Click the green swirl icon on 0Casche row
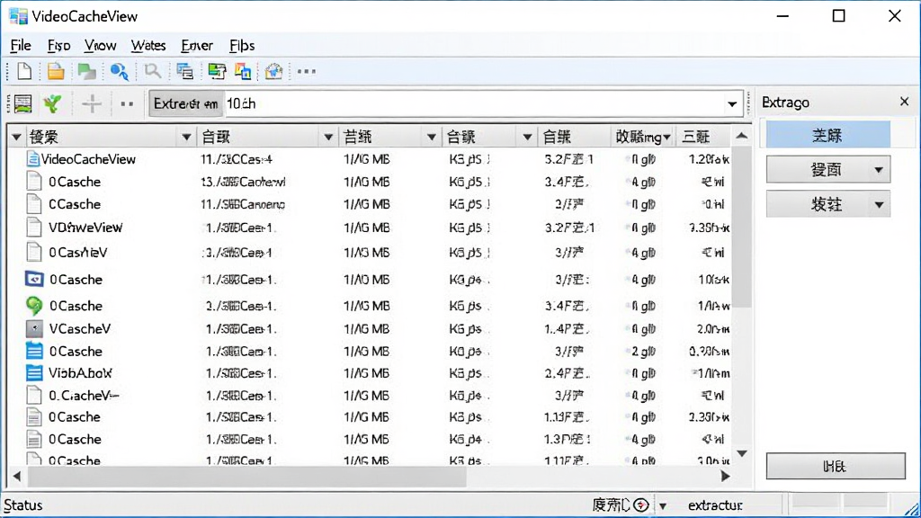 [34, 306]
